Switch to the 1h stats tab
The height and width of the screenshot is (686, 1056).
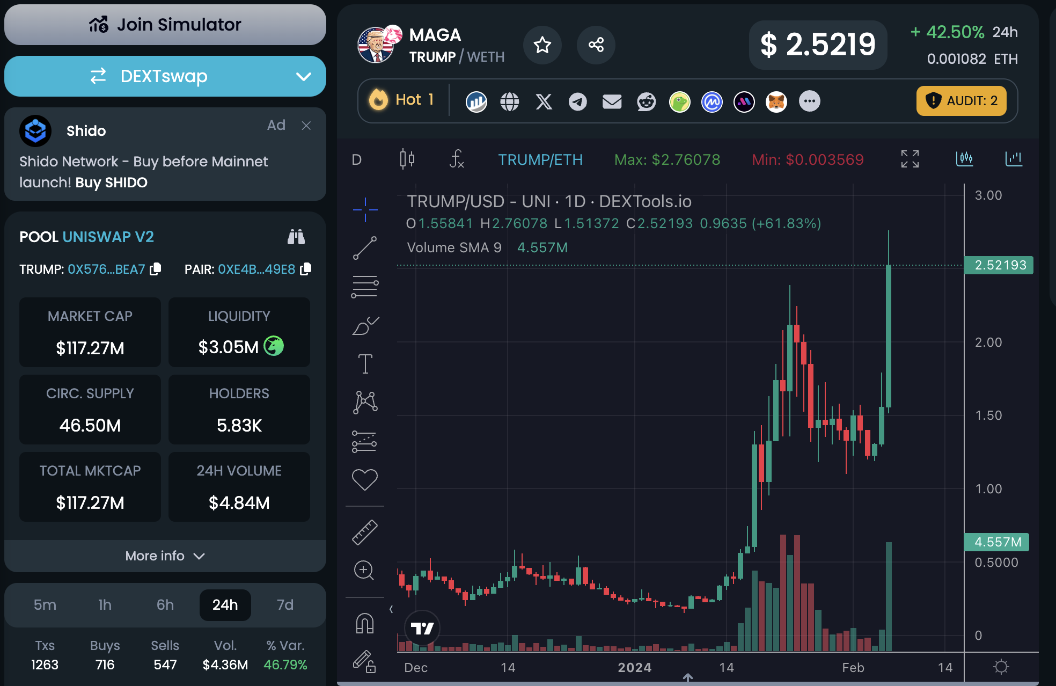pyautogui.click(x=105, y=605)
